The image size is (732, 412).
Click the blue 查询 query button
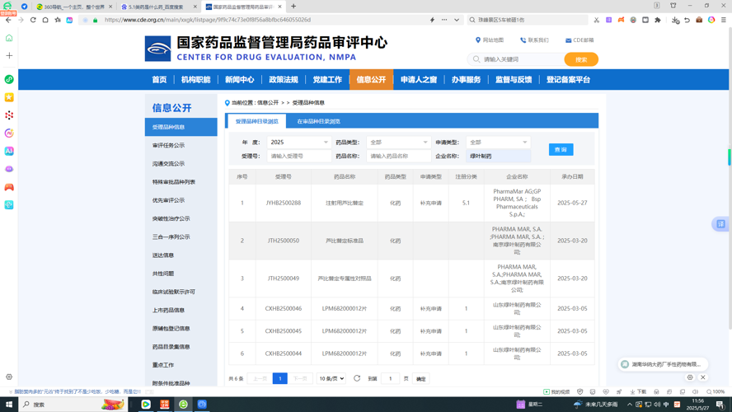[x=561, y=150]
